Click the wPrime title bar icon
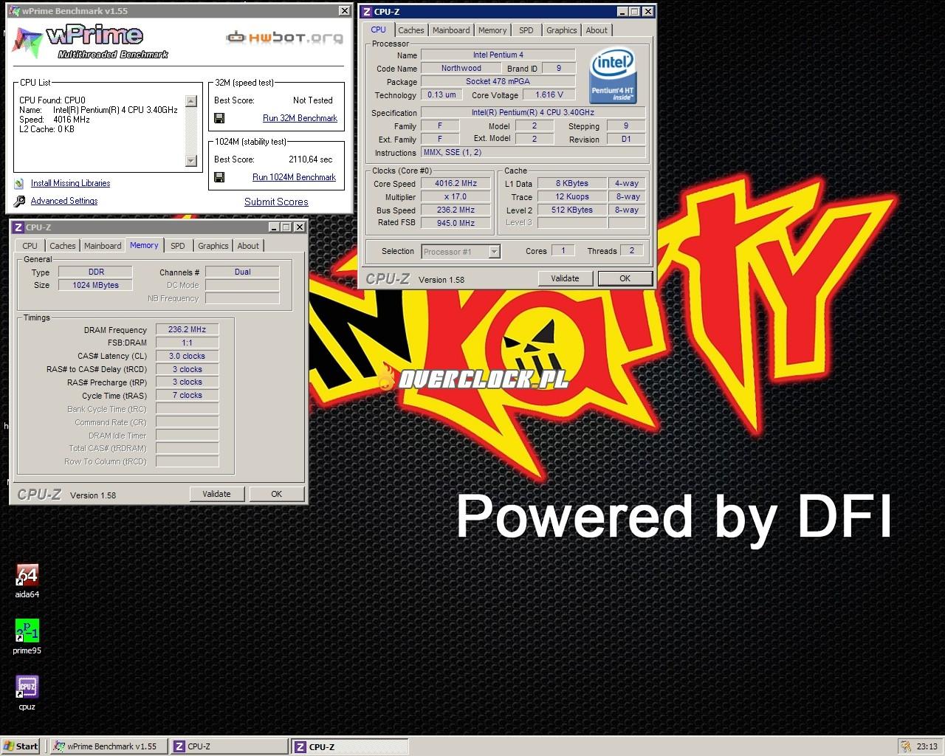Image resolution: width=945 pixels, height=756 pixels. (13, 11)
